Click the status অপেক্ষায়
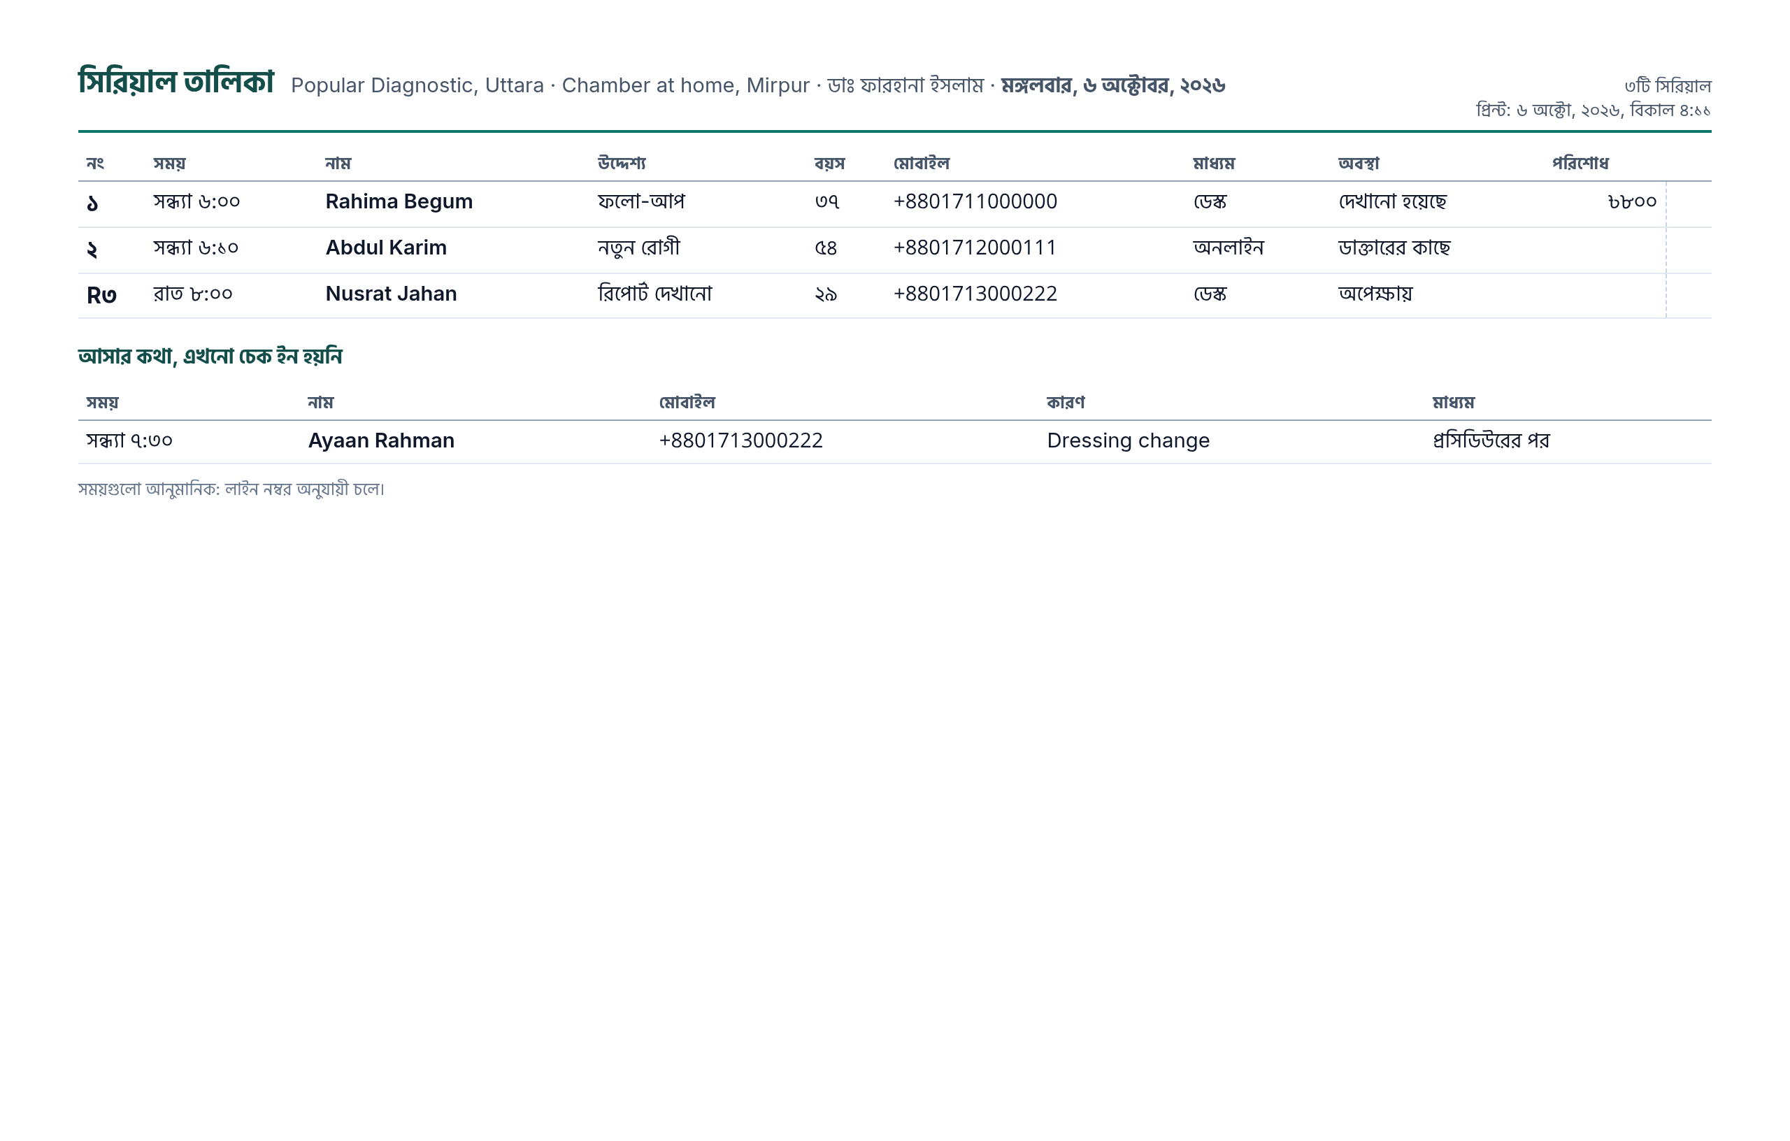1790x1141 pixels. click(x=1375, y=294)
